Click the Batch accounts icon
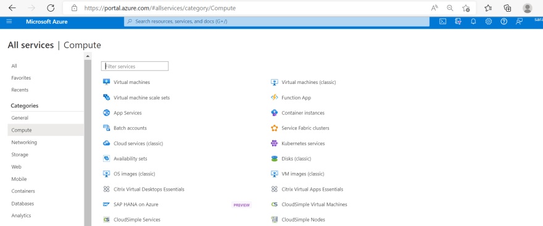Image resolution: width=543 pixels, height=226 pixels. point(106,128)
